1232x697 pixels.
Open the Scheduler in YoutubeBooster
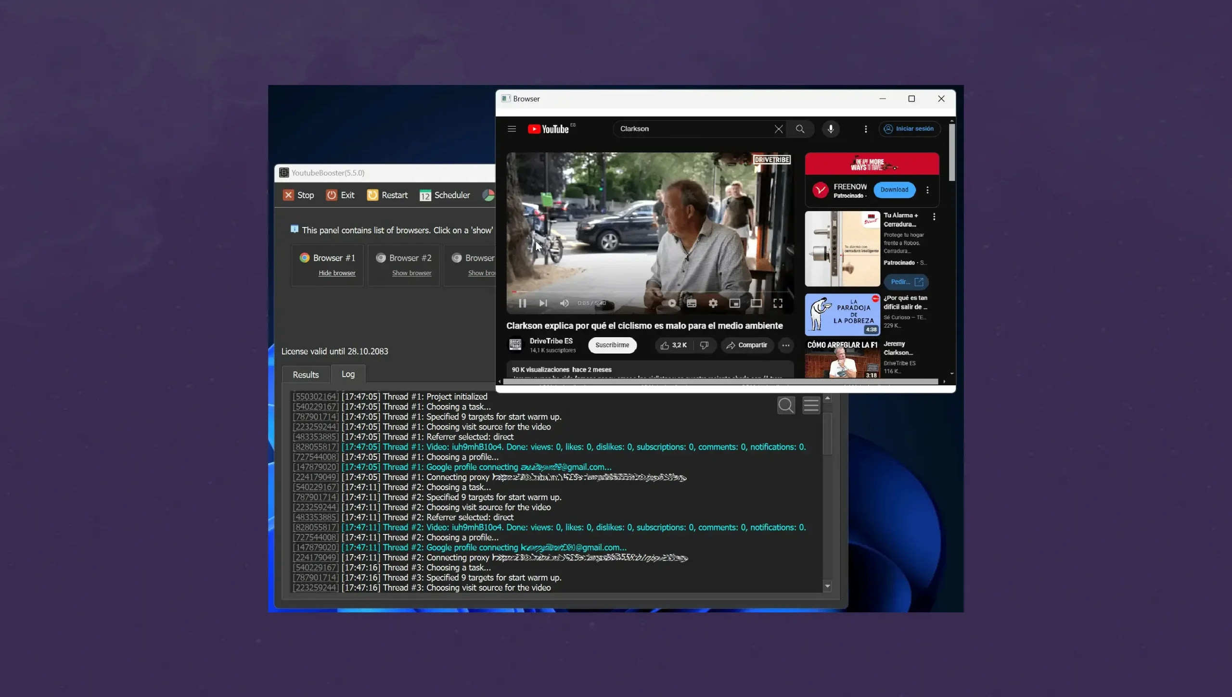point(445,195)
